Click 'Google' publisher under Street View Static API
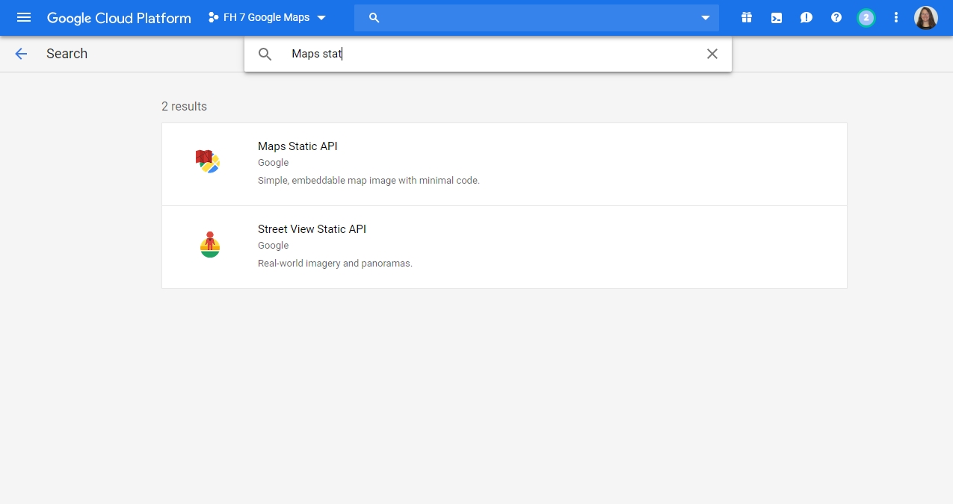The image size is (953, 504). (273, 246)
